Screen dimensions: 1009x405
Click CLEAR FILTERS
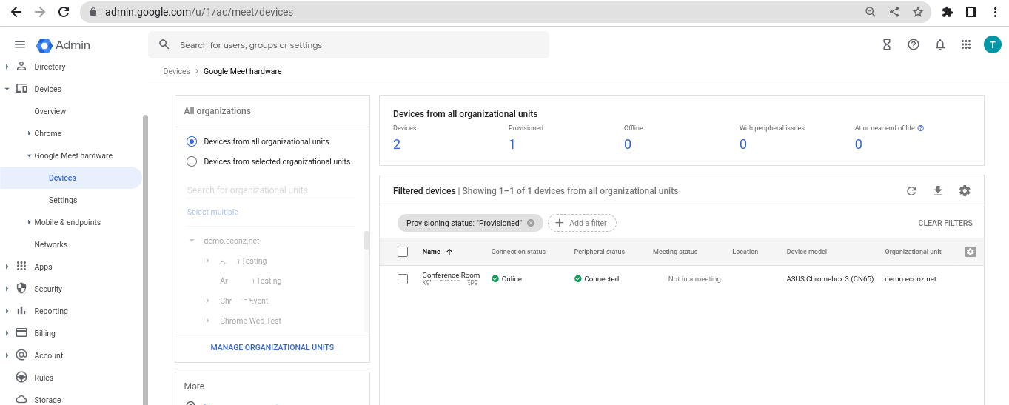point(945,223)
